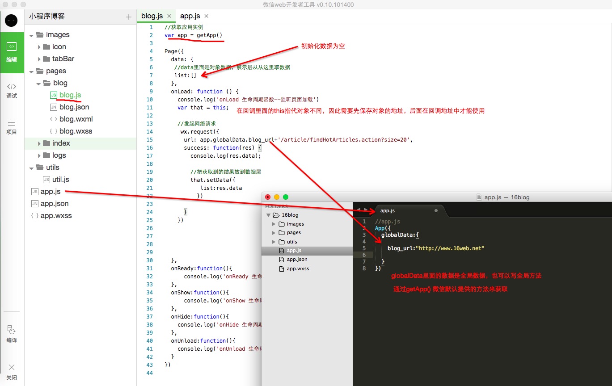Expand pages folder in Sublime sidebar
This screenshot has width=612, height=386.
tap(274, 233)
